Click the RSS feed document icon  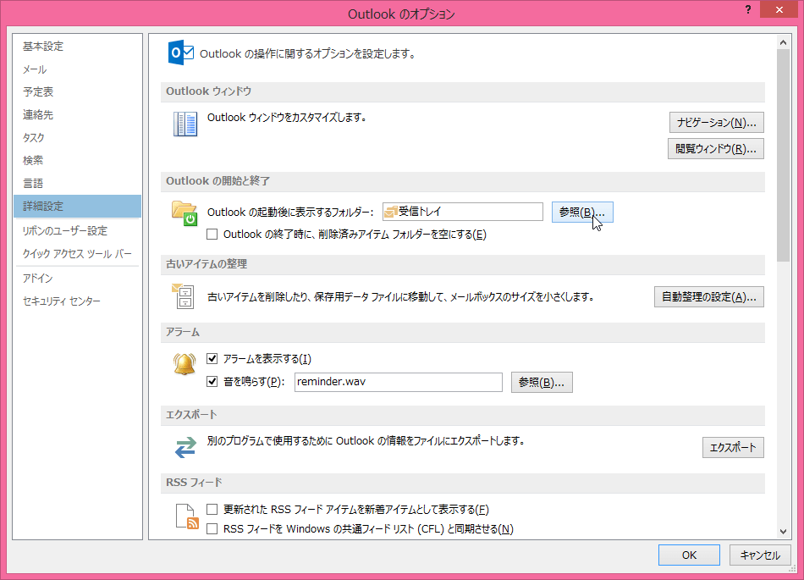pyautogui.click(x=187, y=516)
